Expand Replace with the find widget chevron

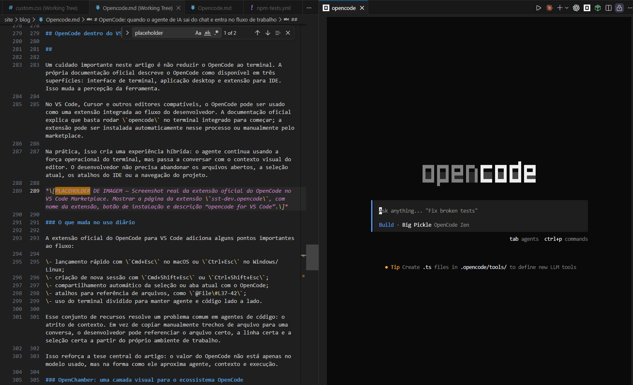[127, 33]
